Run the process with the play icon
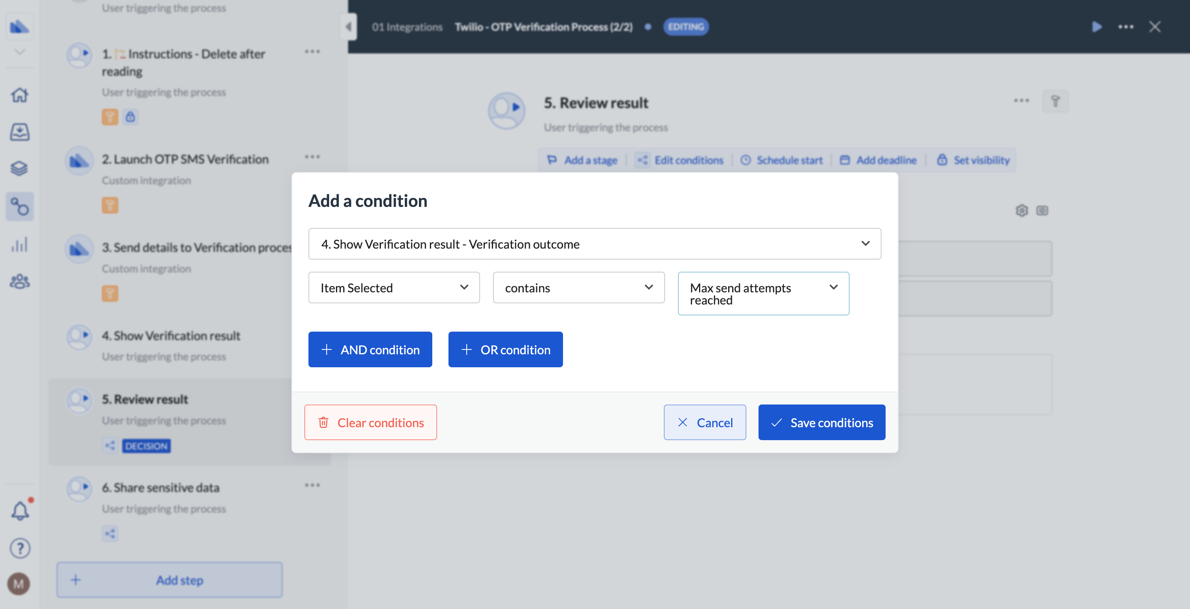1190x609 pixels. (x=1097, y=27)
